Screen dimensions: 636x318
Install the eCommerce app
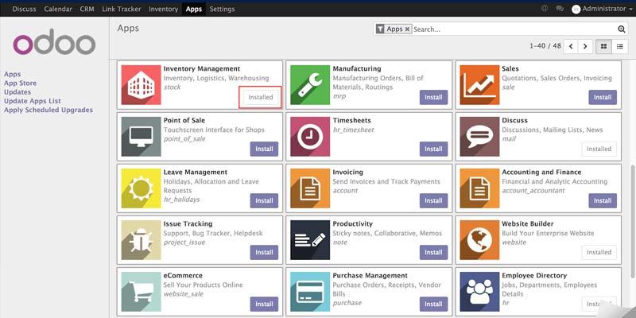click(x=264, y=304)
